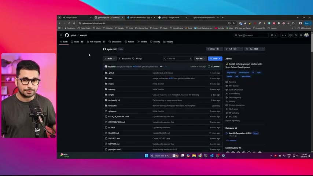
Task: Open the GitHub hamburger navigation menu
Action: point(61,35)
